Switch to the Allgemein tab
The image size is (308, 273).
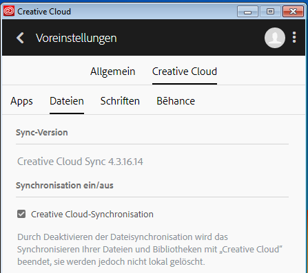(112, 72)
